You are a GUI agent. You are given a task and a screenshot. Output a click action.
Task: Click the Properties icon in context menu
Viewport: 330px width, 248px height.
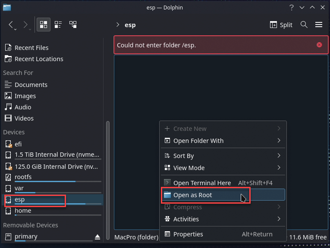click(x=167, y=234)
